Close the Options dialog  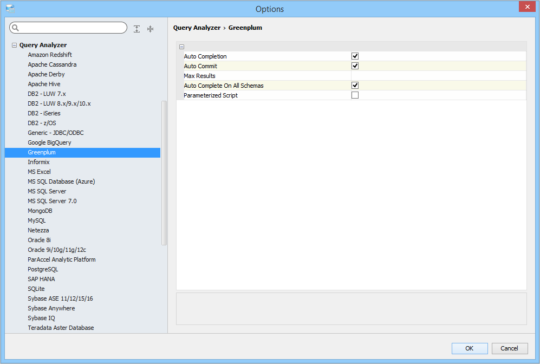point(527,6)
